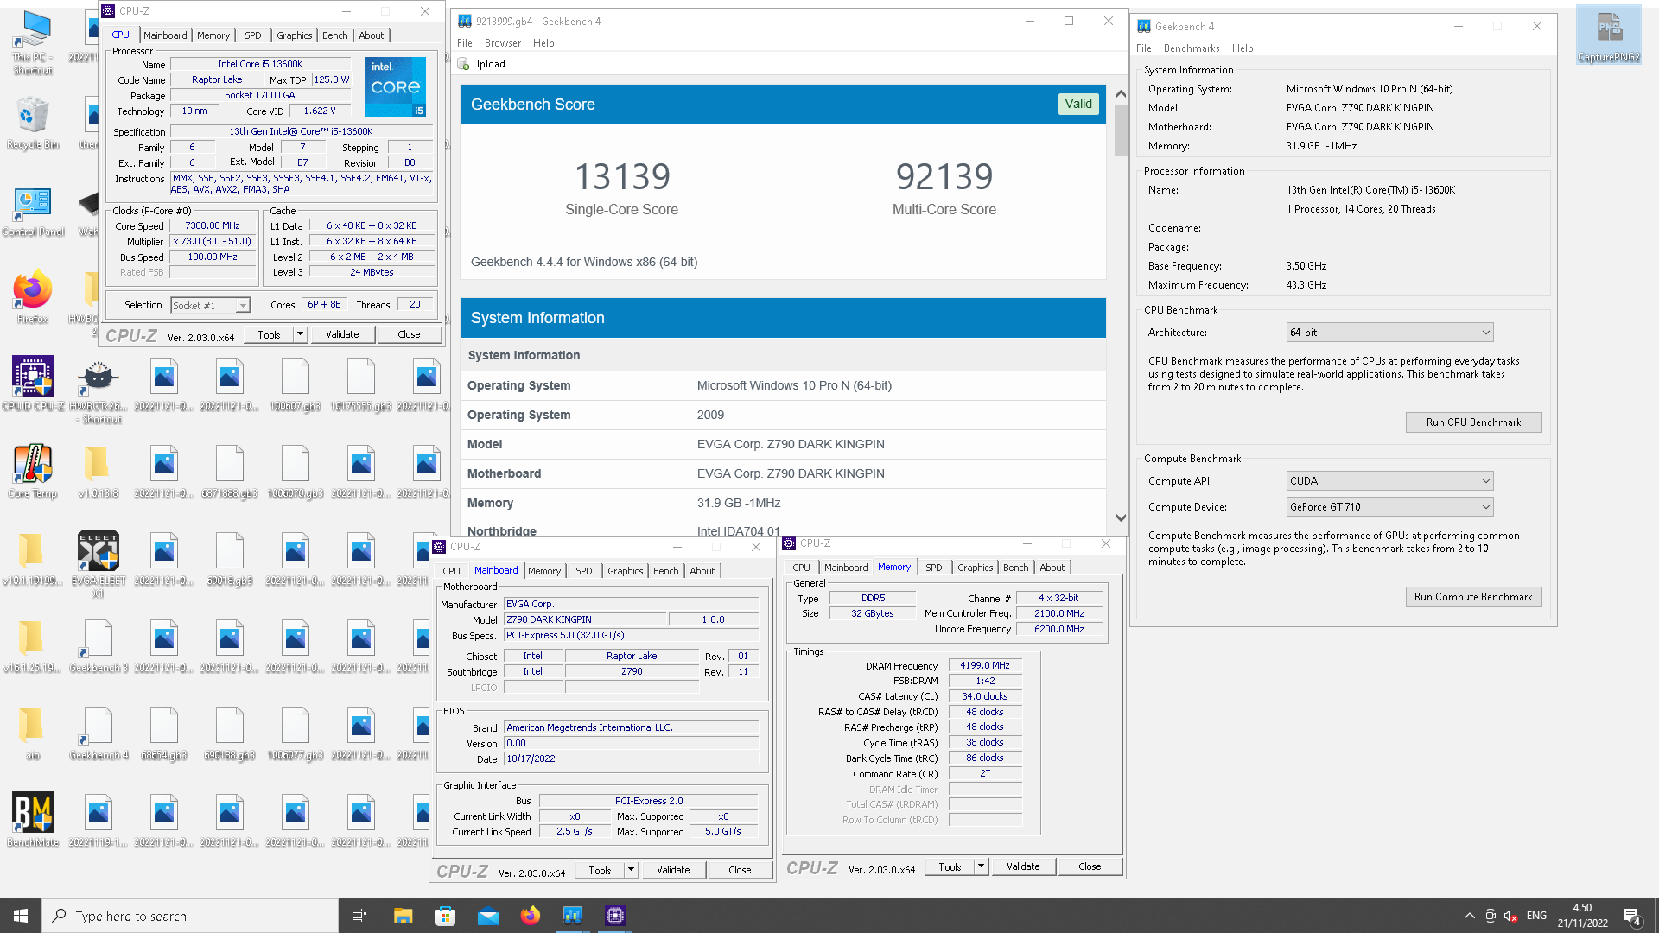Expand Compute Device GeForce GT 710 dropdown

pos(1389,507)
